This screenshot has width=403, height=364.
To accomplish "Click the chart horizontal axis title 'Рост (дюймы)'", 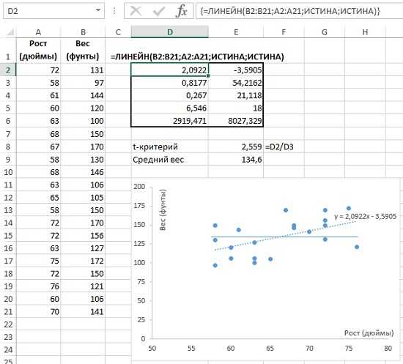I will point(369,333).
